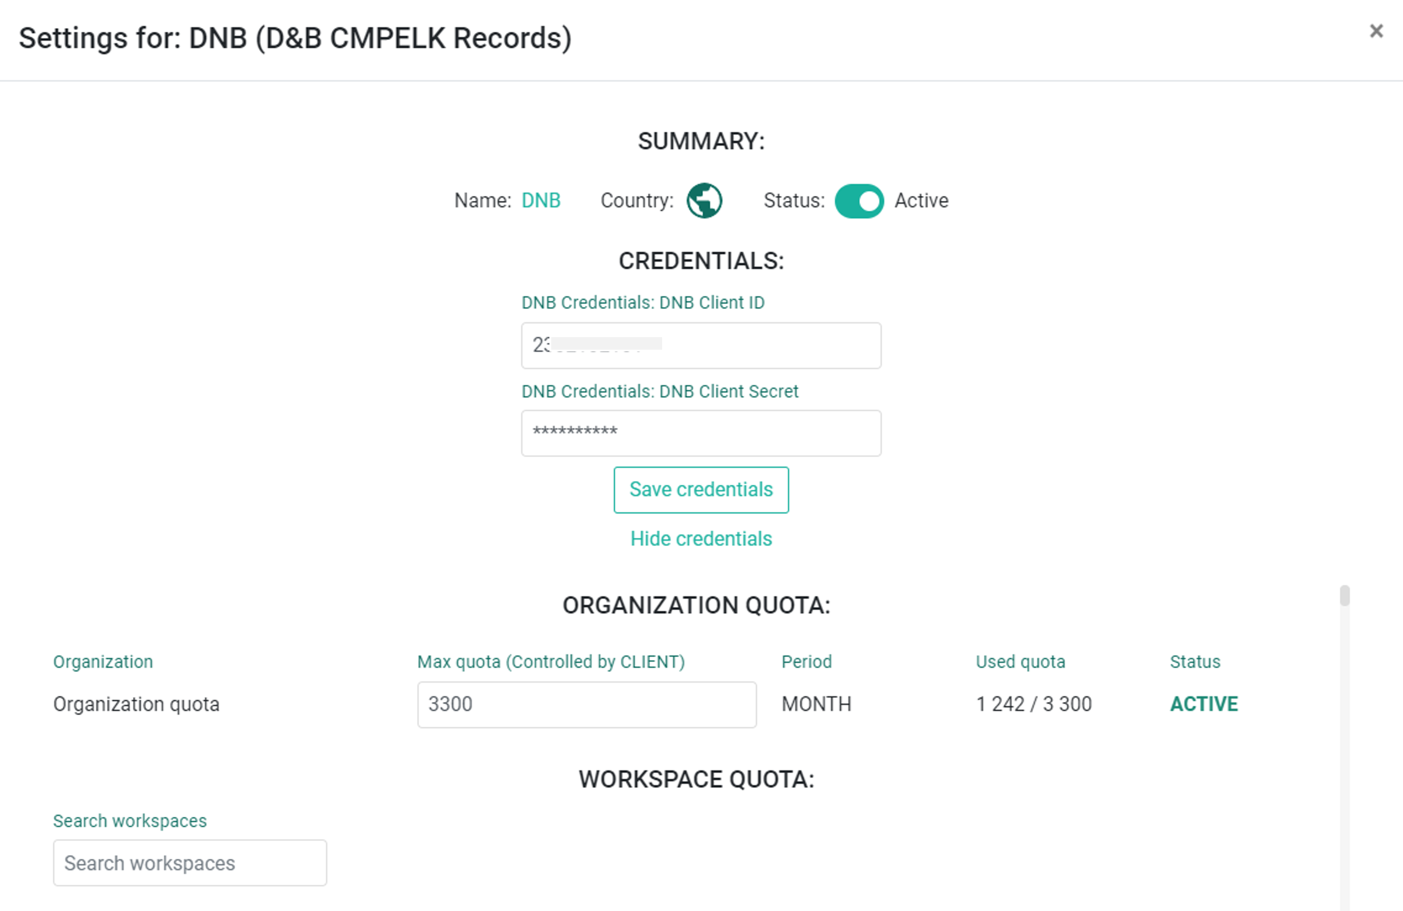Click the Used quota column header
The height and width of the screenshot is (911, 1403).
[x=1020, y=662]
